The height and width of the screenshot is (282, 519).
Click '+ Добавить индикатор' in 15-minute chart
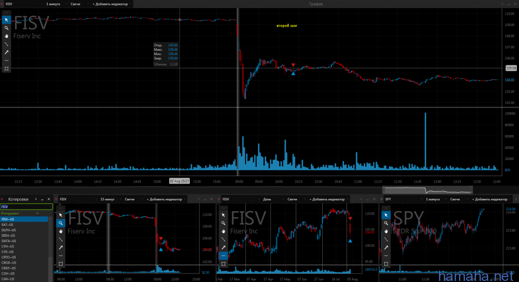(x=165, y=199)
